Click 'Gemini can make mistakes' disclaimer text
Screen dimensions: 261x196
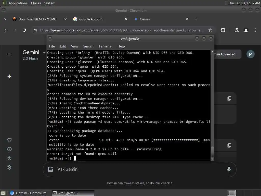[139, 183]
